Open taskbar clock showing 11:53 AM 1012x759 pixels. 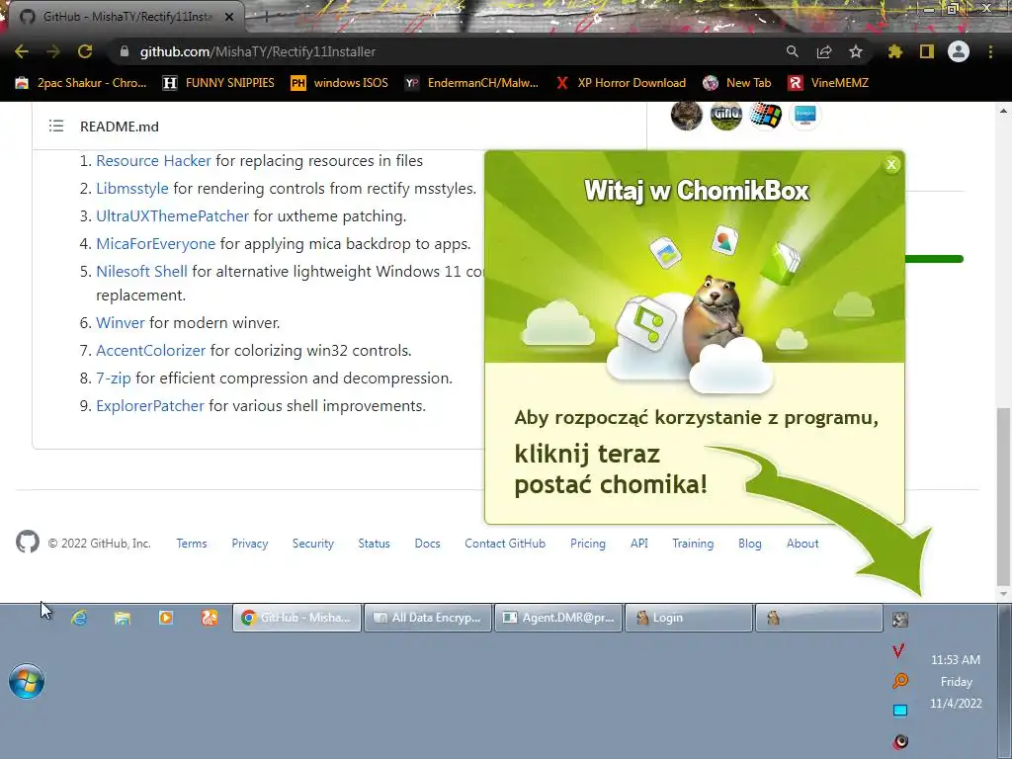[x=956, y=682]
